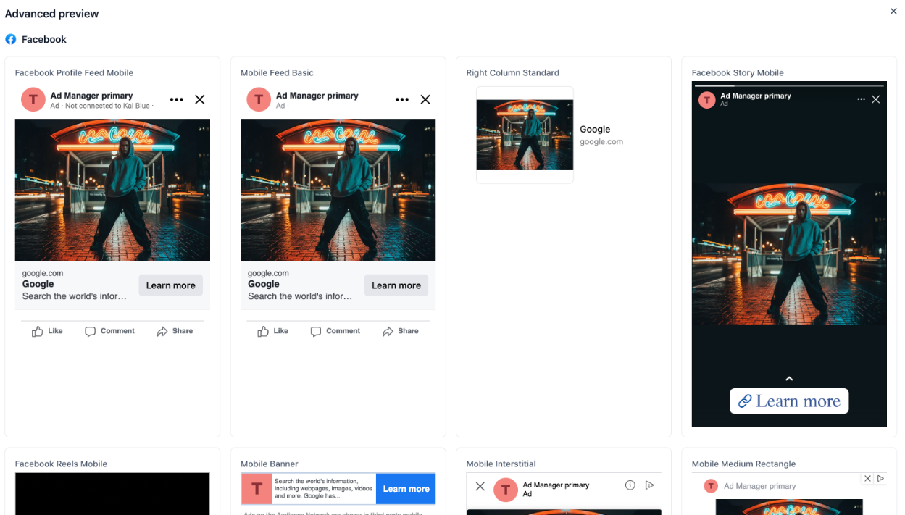The image size is (905, 515).
Task: Click profile avatar in Facebook Story Mobile
Action: pos(707,99)
